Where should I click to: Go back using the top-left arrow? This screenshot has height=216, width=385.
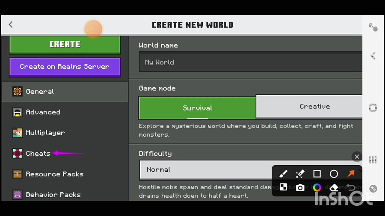coord(11,24)
